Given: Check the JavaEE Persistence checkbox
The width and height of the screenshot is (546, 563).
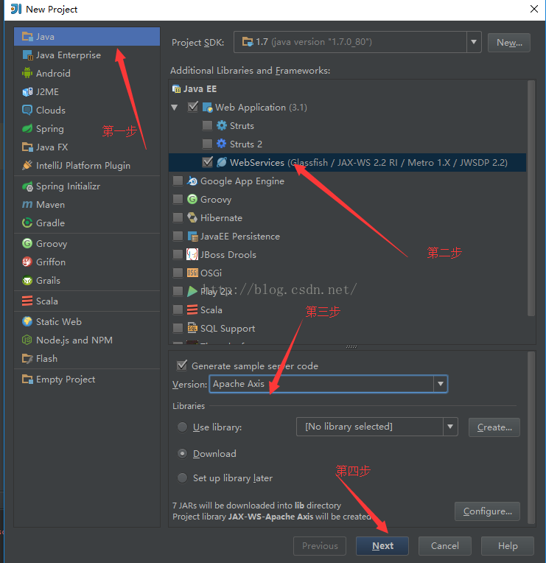Looking at the screenshot, I should (x=178, y=236).
